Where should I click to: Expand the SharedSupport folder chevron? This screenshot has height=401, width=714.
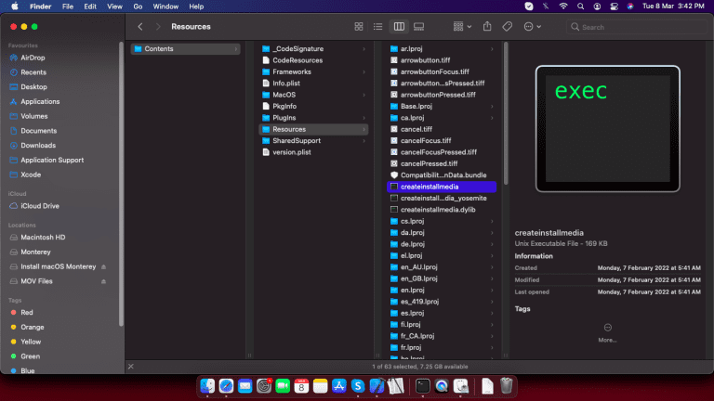364,141
